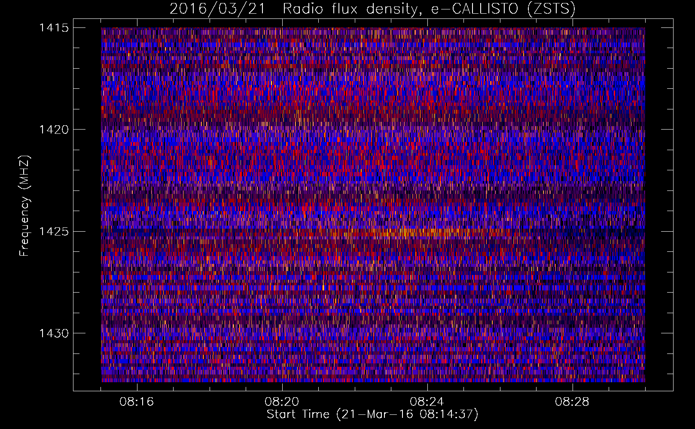Click the '08:16' time axis label
Image resolution: width=695 pixels, height=429 pixels.
137,402
